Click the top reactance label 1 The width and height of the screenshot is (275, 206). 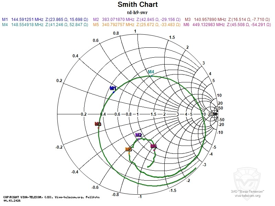coord(135,31)
